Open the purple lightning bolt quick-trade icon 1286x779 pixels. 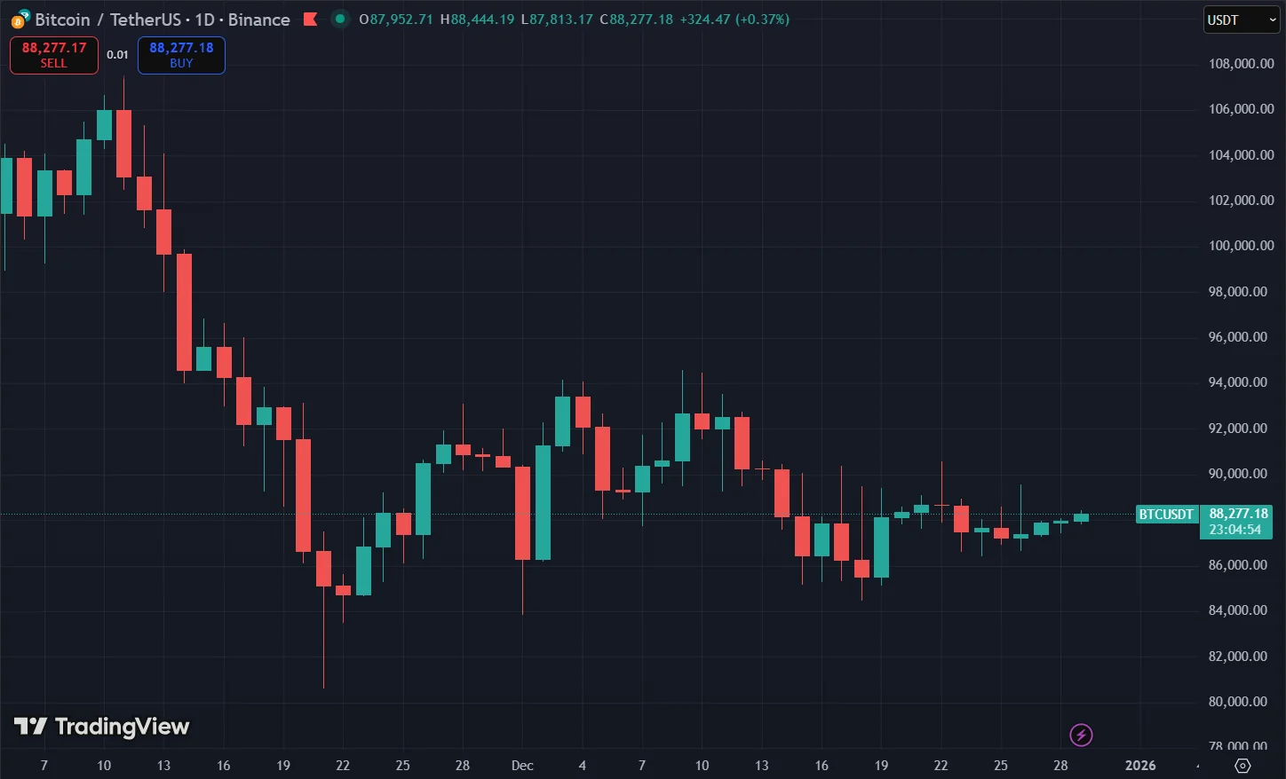[x=1081, y=735]
